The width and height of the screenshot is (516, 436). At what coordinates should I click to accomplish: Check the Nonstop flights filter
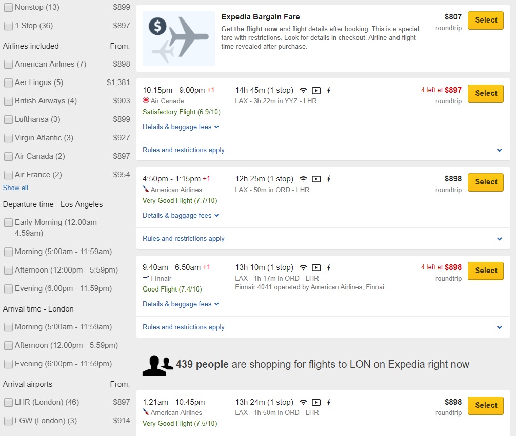pos(8,7)
